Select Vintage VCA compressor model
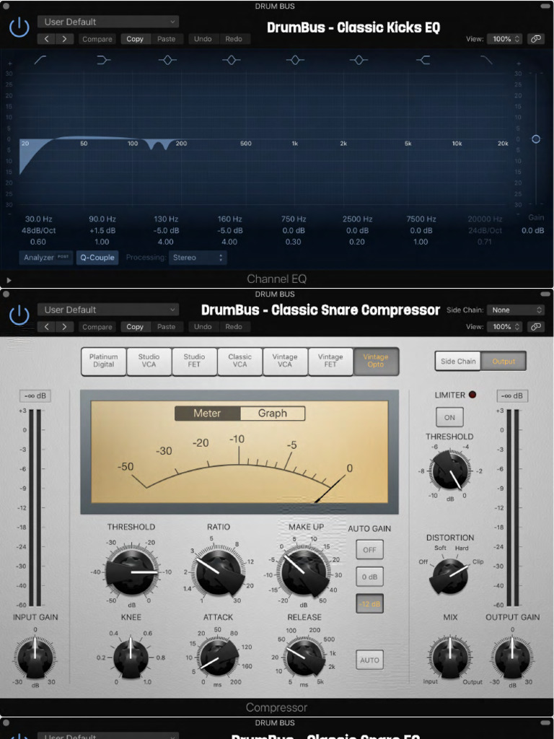Screen dimensions: 554x739 point(285,361)
